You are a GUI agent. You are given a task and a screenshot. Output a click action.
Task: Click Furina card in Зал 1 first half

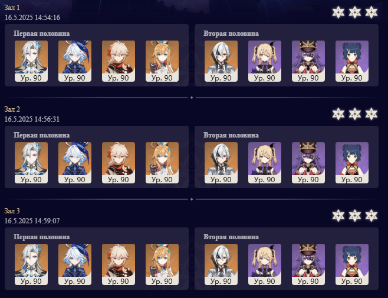coord(75,61)
